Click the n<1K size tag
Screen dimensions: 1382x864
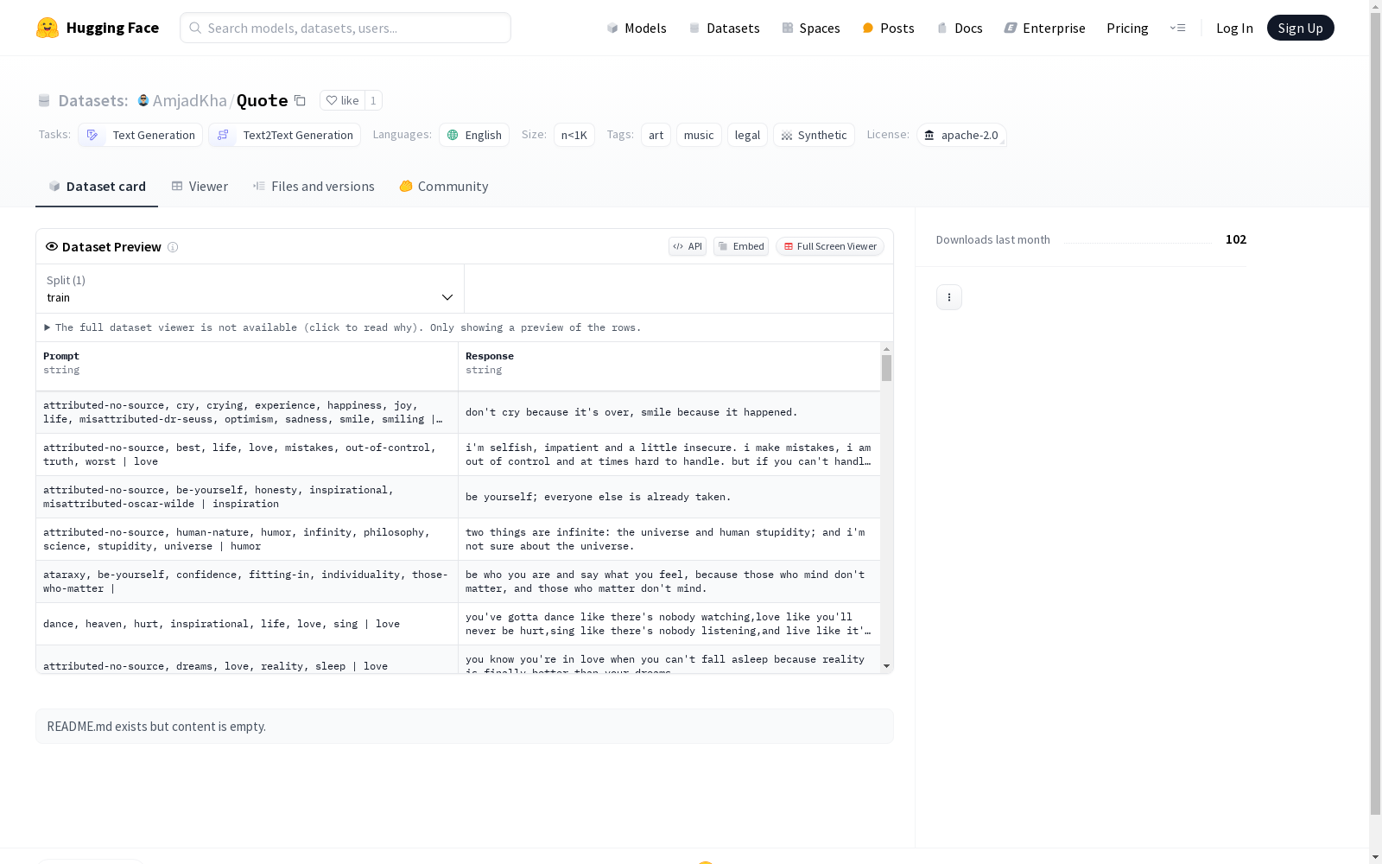574,135
